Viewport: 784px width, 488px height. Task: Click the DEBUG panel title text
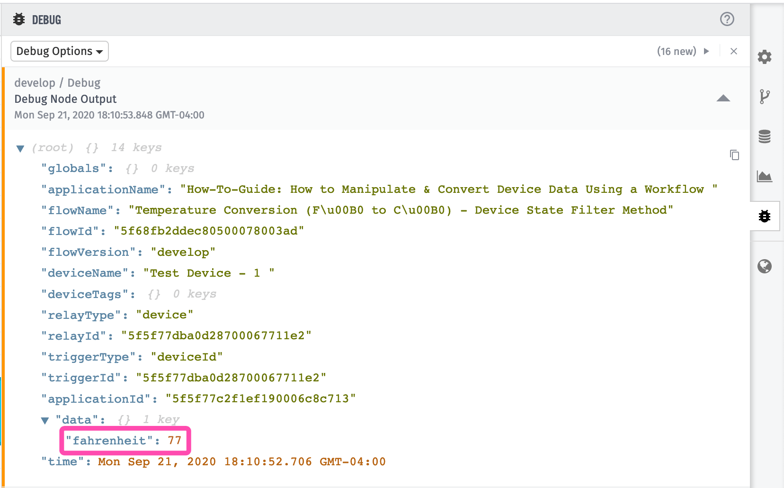click(x=46, y=20)
